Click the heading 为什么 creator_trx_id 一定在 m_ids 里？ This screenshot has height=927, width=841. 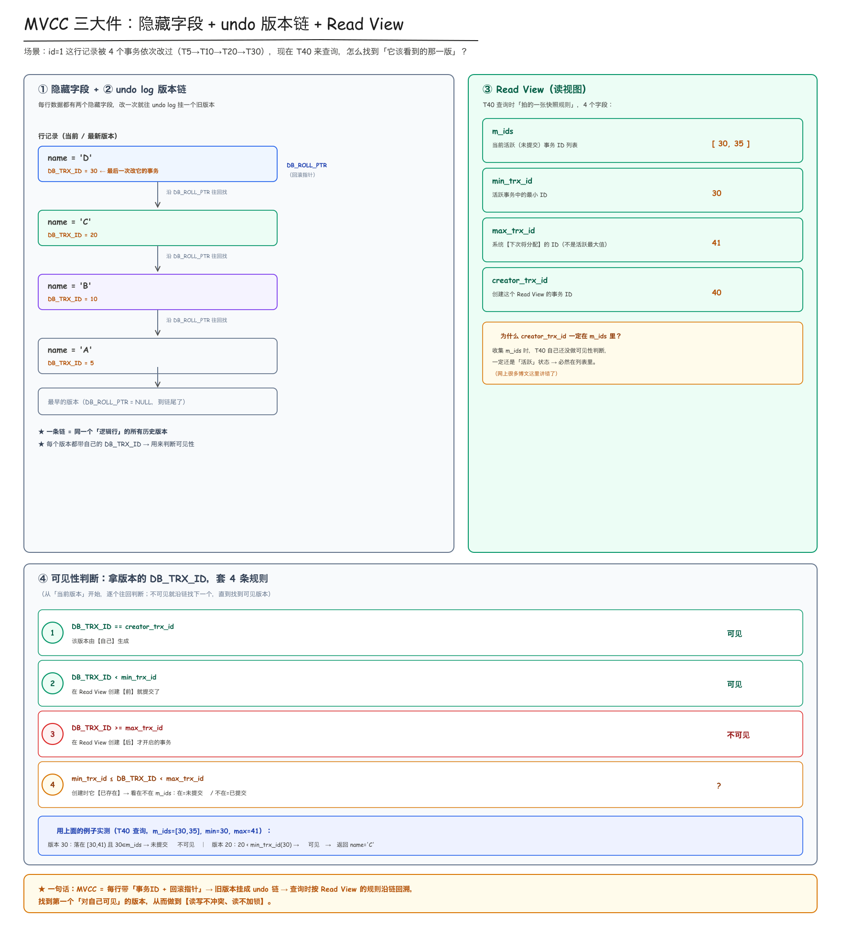pyautogui.click(x=561, y=336)
